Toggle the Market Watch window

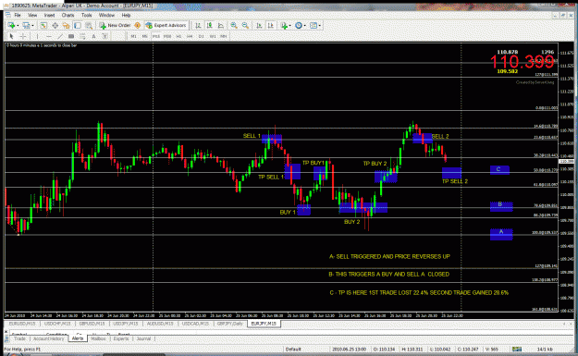[43, 26]
